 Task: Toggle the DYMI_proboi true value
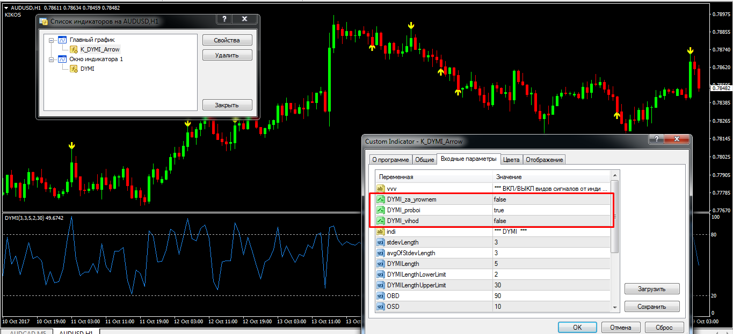tap(551, 210)
